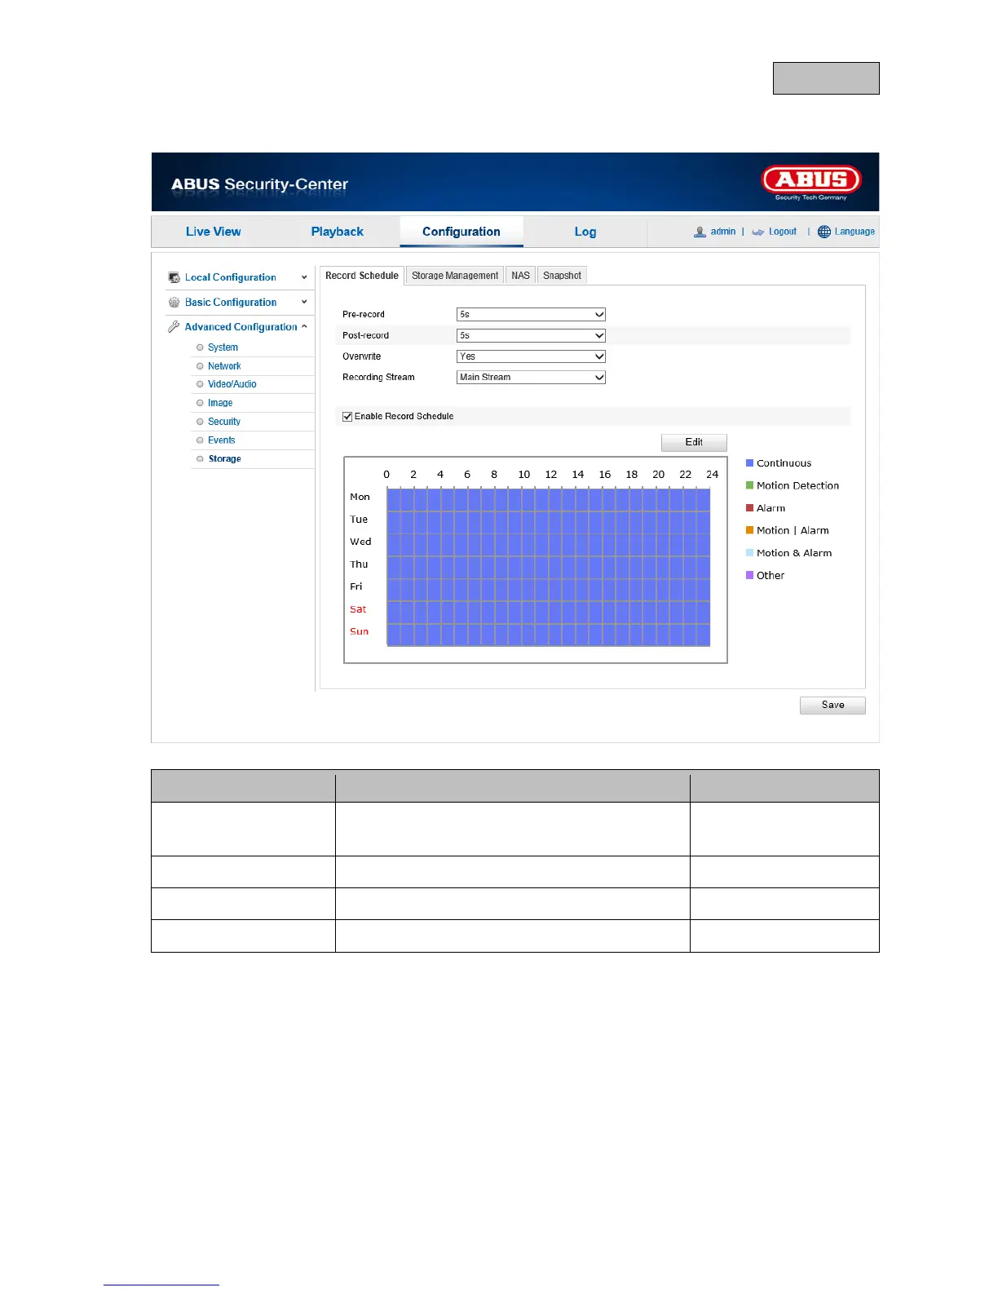Click the System item bullet icon

pyautogui.click(x=200, y=347)
